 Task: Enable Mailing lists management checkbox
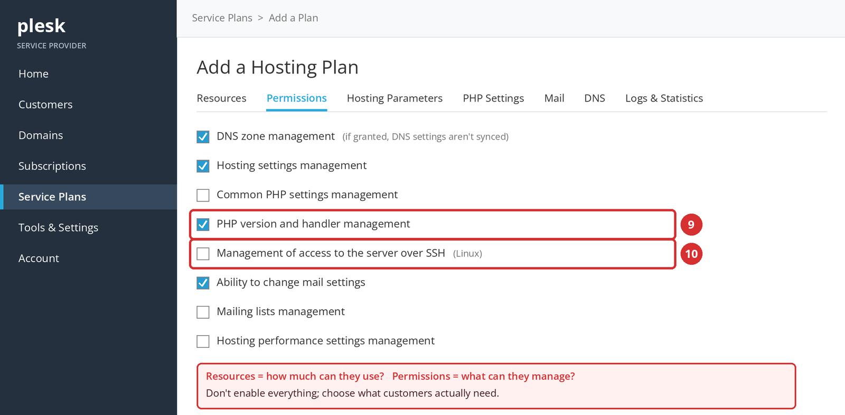point(203,312)
